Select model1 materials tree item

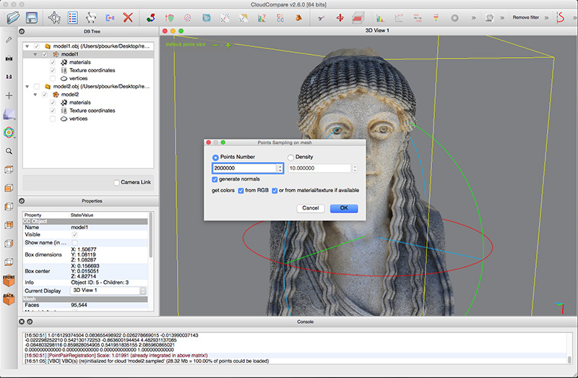point(79,62)
